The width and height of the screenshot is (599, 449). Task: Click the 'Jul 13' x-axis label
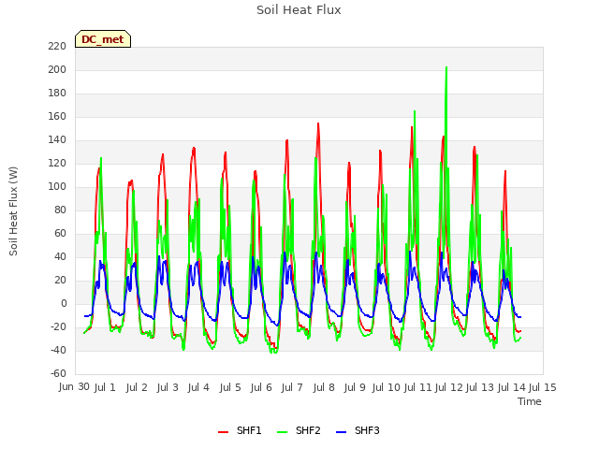tap(480, 387)
